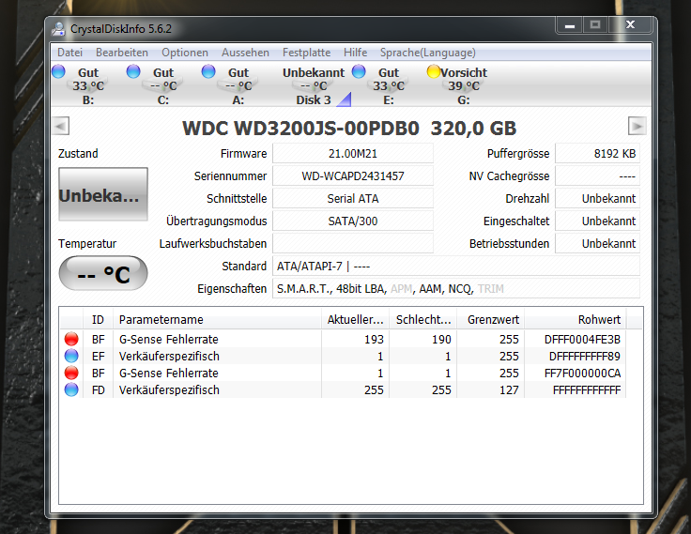
Task: Click the Drehzahl value Unbekannt
Action: pos(597,199)
